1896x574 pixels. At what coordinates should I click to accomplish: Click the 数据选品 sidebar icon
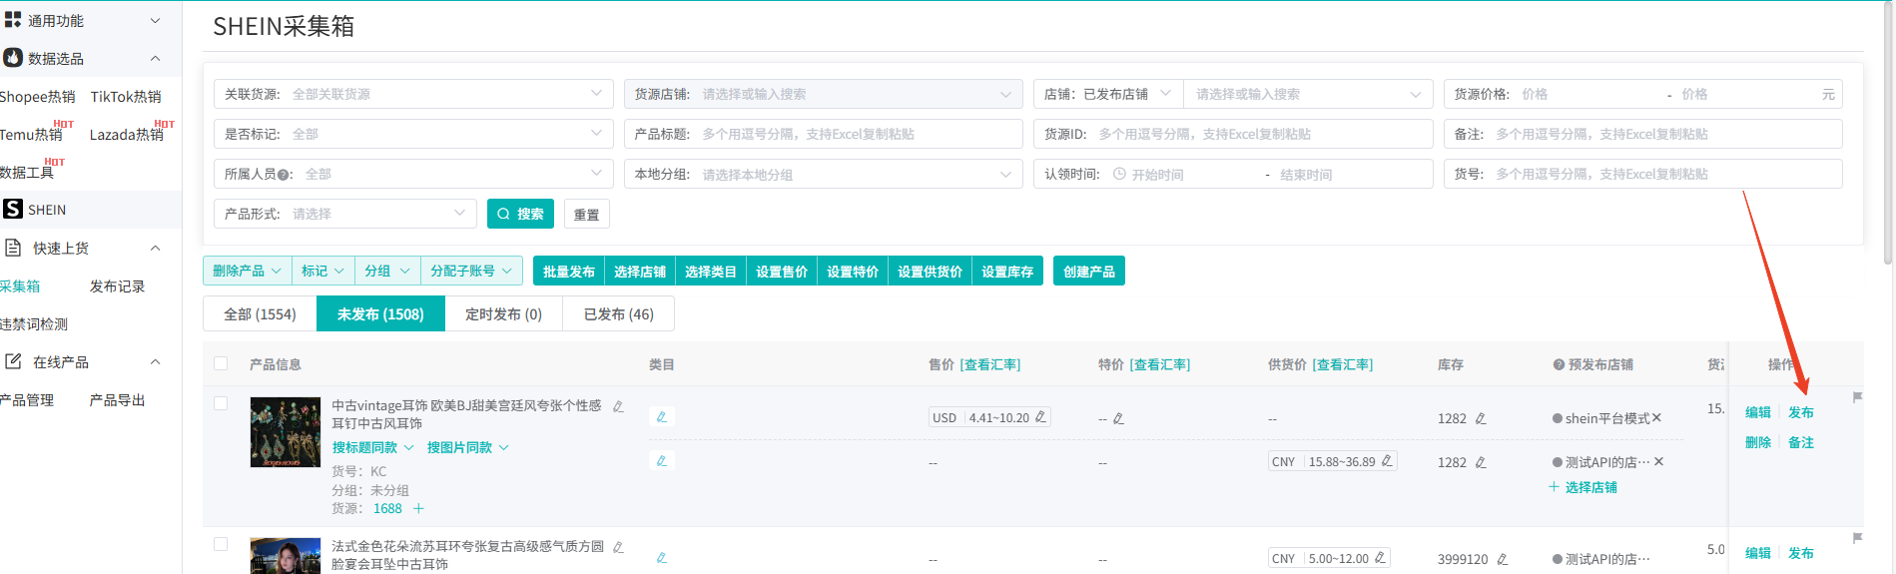13,58
